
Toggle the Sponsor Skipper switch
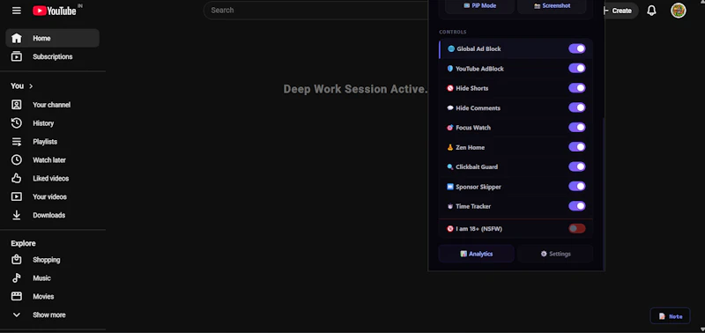[577, 186]
